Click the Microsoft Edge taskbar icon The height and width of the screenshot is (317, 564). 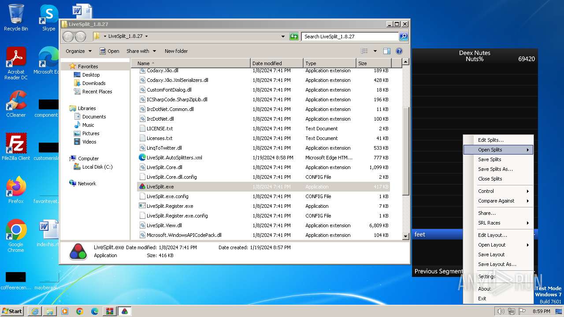point(95,311)
